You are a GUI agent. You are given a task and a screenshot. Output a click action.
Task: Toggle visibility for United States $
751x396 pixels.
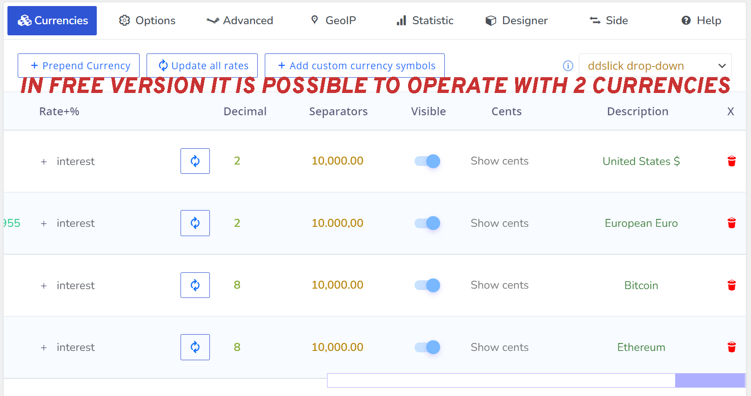click(x=428, y=161)
